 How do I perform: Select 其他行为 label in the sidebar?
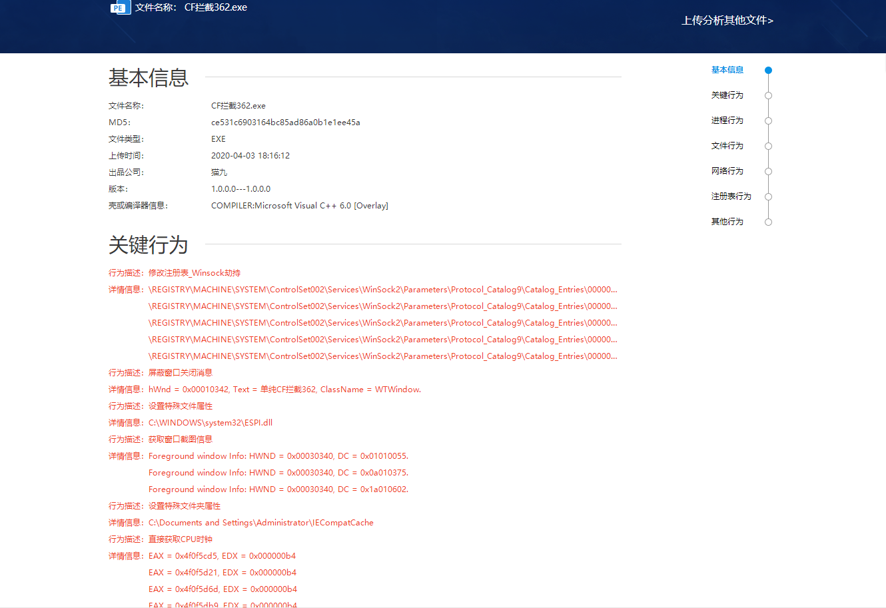[x=727, y=222]
